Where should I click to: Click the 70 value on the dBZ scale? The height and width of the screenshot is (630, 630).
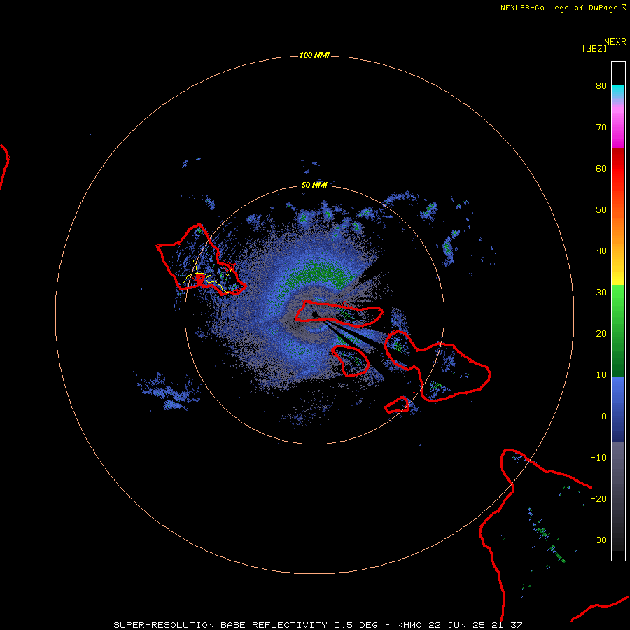click(601, 127)
